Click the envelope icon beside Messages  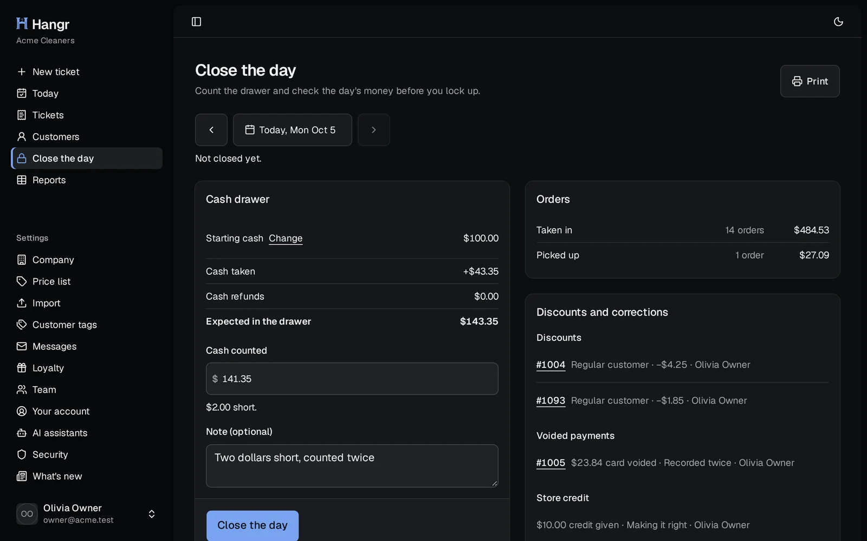(x=22, y=346)
